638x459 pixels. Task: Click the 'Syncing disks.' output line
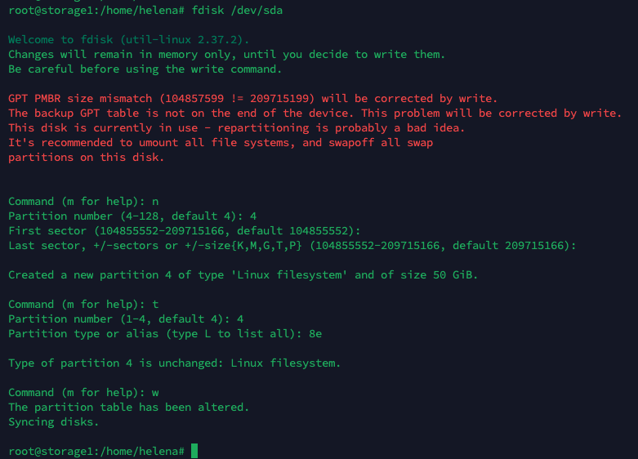[x=54, y=421]
